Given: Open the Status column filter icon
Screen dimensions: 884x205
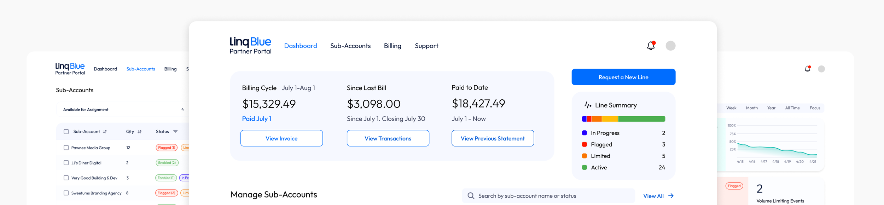Looking at the screenshot, I should coord(175,132).
